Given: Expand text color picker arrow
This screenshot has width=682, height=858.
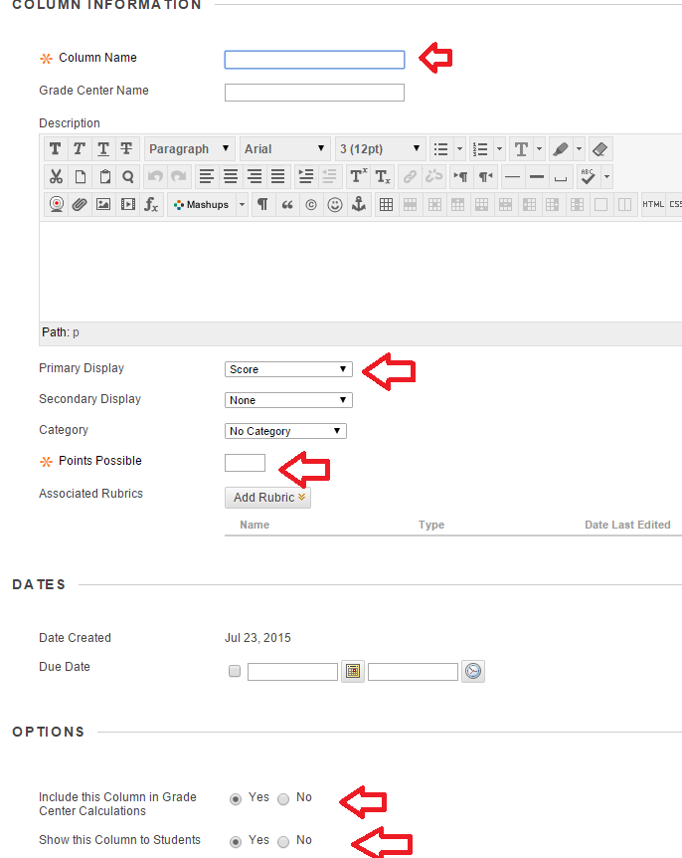Looking at the screenshot, I should click(540, 149).
